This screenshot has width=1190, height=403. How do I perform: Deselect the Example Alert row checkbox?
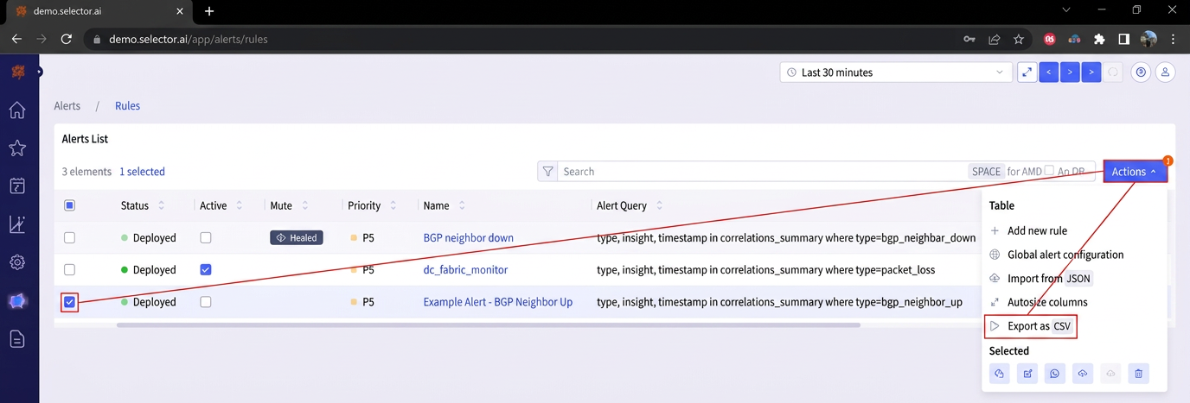70,302
